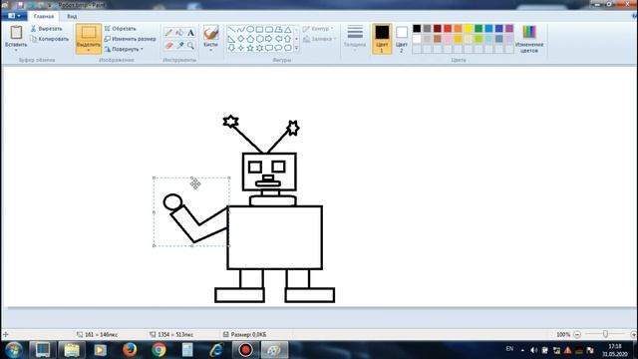The height and width of the screenshot is (359, 638).
Task: Select the Text tool
Action: [x=190, y=33]
